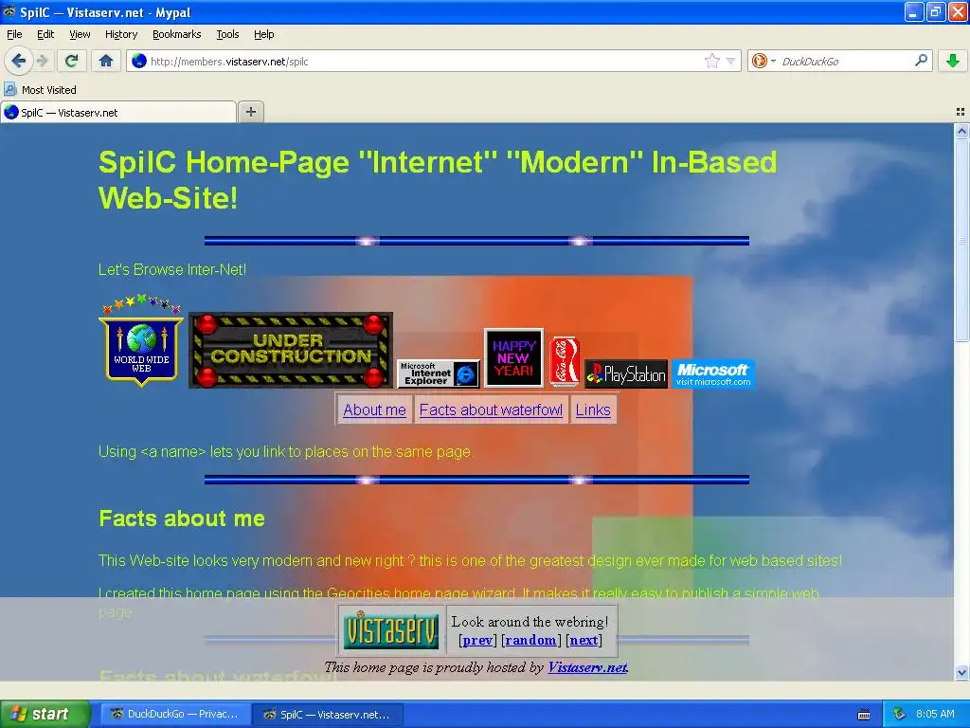Viewport: 970px width, 728px height.
Task: Open the home page via house icon
Action: (x=106, y=61)
